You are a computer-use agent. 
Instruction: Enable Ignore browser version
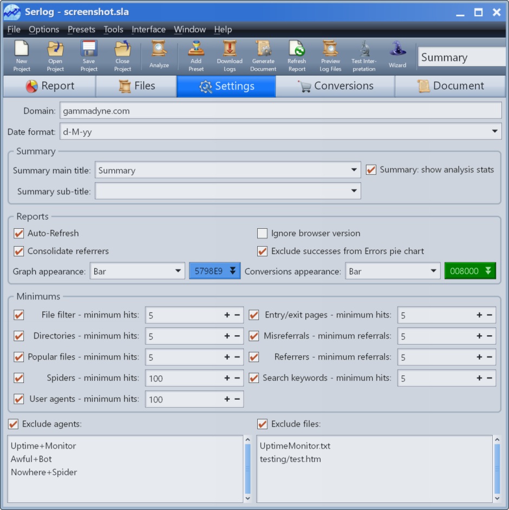click(262, 234)
